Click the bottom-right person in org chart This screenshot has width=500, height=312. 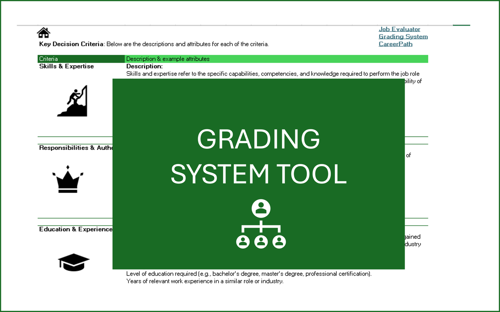(x=279, y=242)
